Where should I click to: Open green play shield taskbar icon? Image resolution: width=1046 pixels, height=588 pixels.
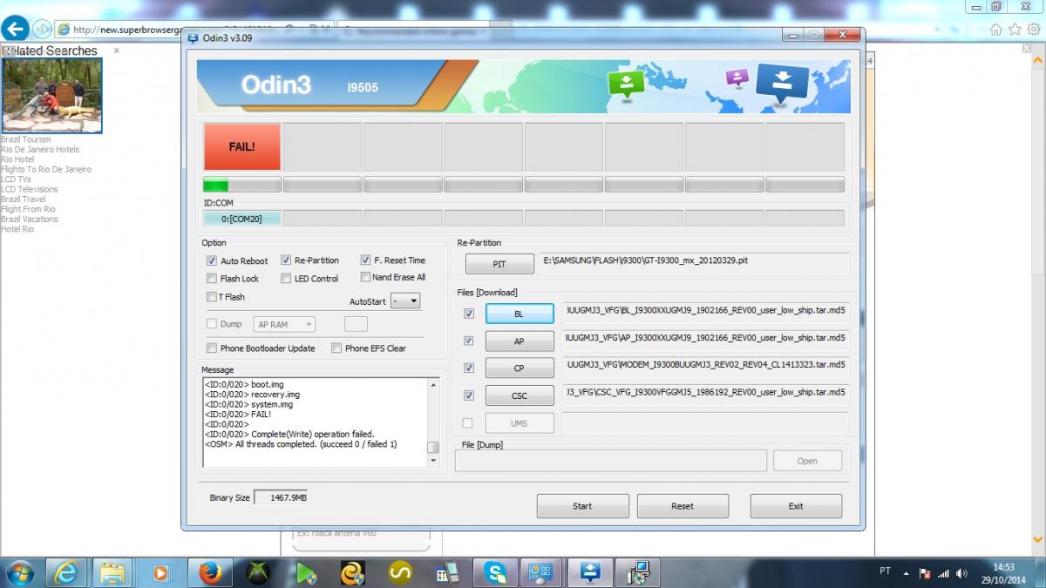(306, 572)
